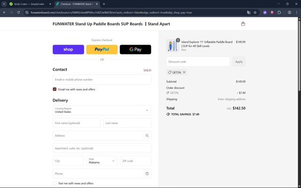View site information icon in address bar
This screenshot has width=301, height=188.
pyautogui.click(x=27, y=13)
